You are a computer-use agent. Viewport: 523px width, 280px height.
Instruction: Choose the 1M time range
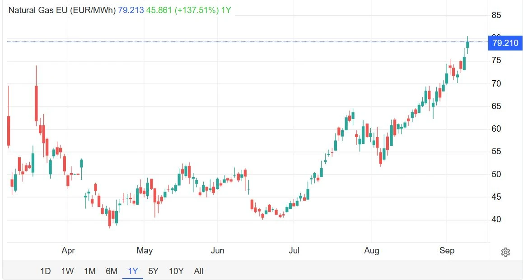click(90, 271)
